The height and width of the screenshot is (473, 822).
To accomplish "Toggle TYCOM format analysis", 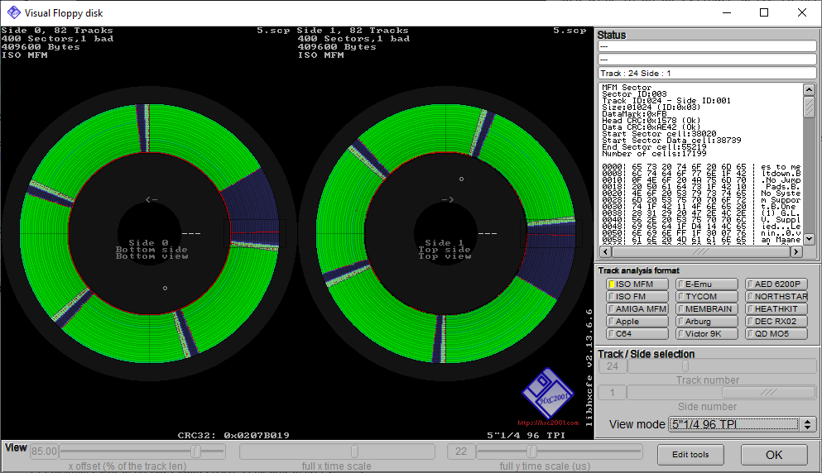I will [x=707, y=297].
